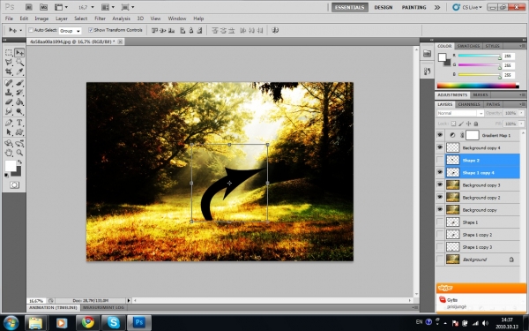The height and width of the screenshot is (331, 529).
Task: Switch to the Design workspace
Action: [384, 7]
